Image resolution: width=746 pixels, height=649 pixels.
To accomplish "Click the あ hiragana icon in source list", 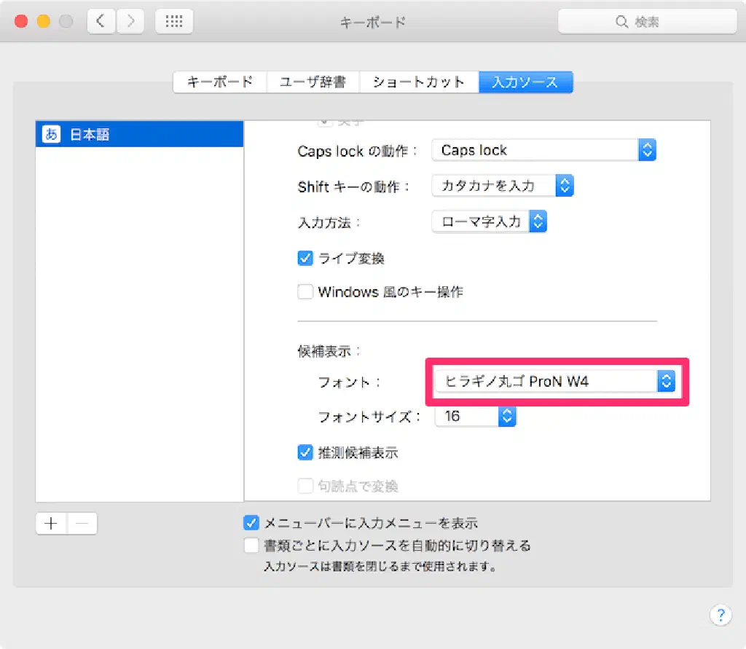I will tap(51, 135).
